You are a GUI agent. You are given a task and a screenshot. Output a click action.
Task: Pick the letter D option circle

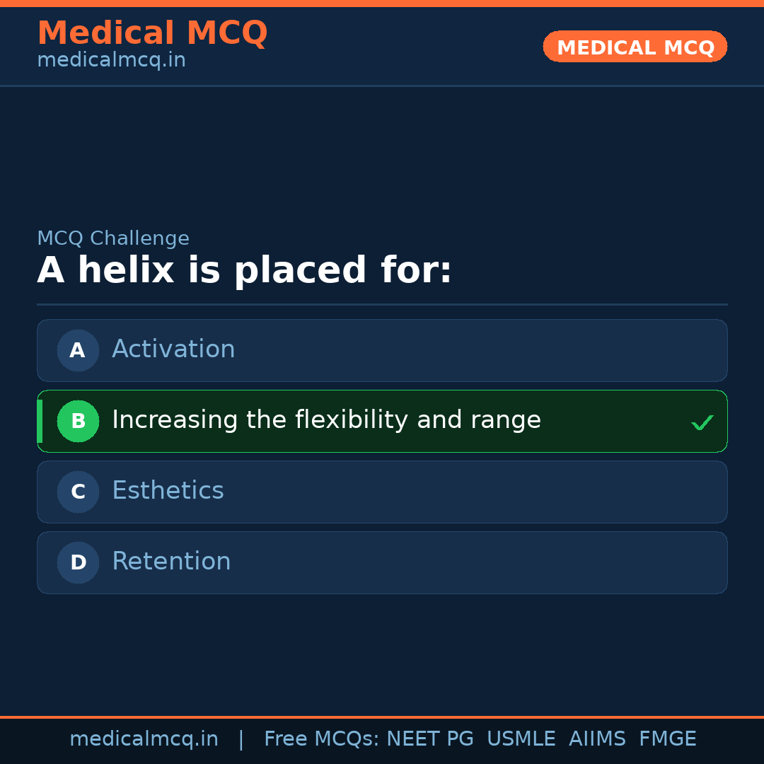click(x=78, y=562)
